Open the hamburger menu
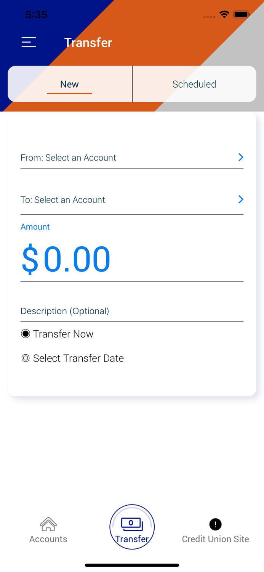 [29, 42]
